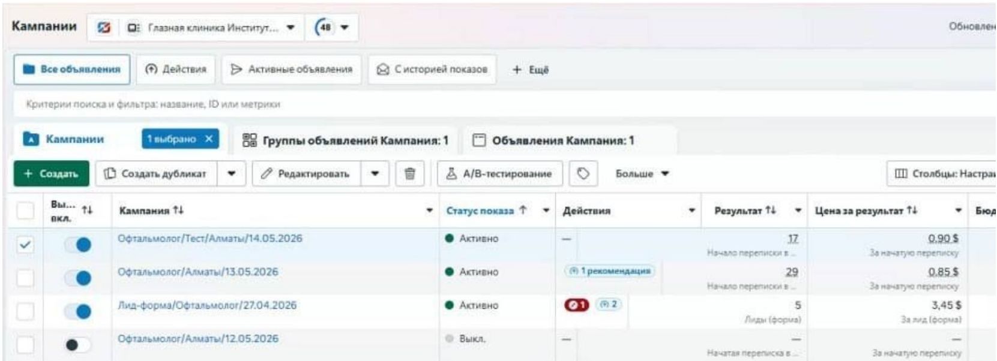Open the Цена за результат dropdown arrow
This screenshot has height=361, width=997.
(959, 210)
